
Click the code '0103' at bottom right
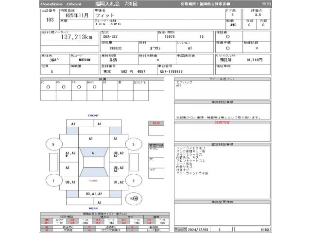point(265,230)
